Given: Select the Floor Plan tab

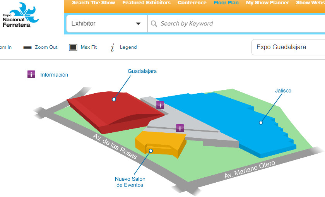Looking at the screenshot, I should [226, 3].
